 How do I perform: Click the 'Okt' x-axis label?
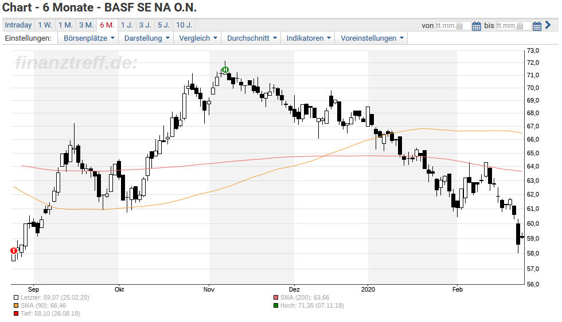pos(119,289)
